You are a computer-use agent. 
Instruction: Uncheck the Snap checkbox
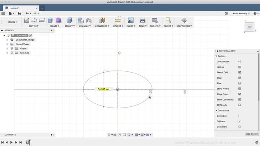tap(239, 78)
